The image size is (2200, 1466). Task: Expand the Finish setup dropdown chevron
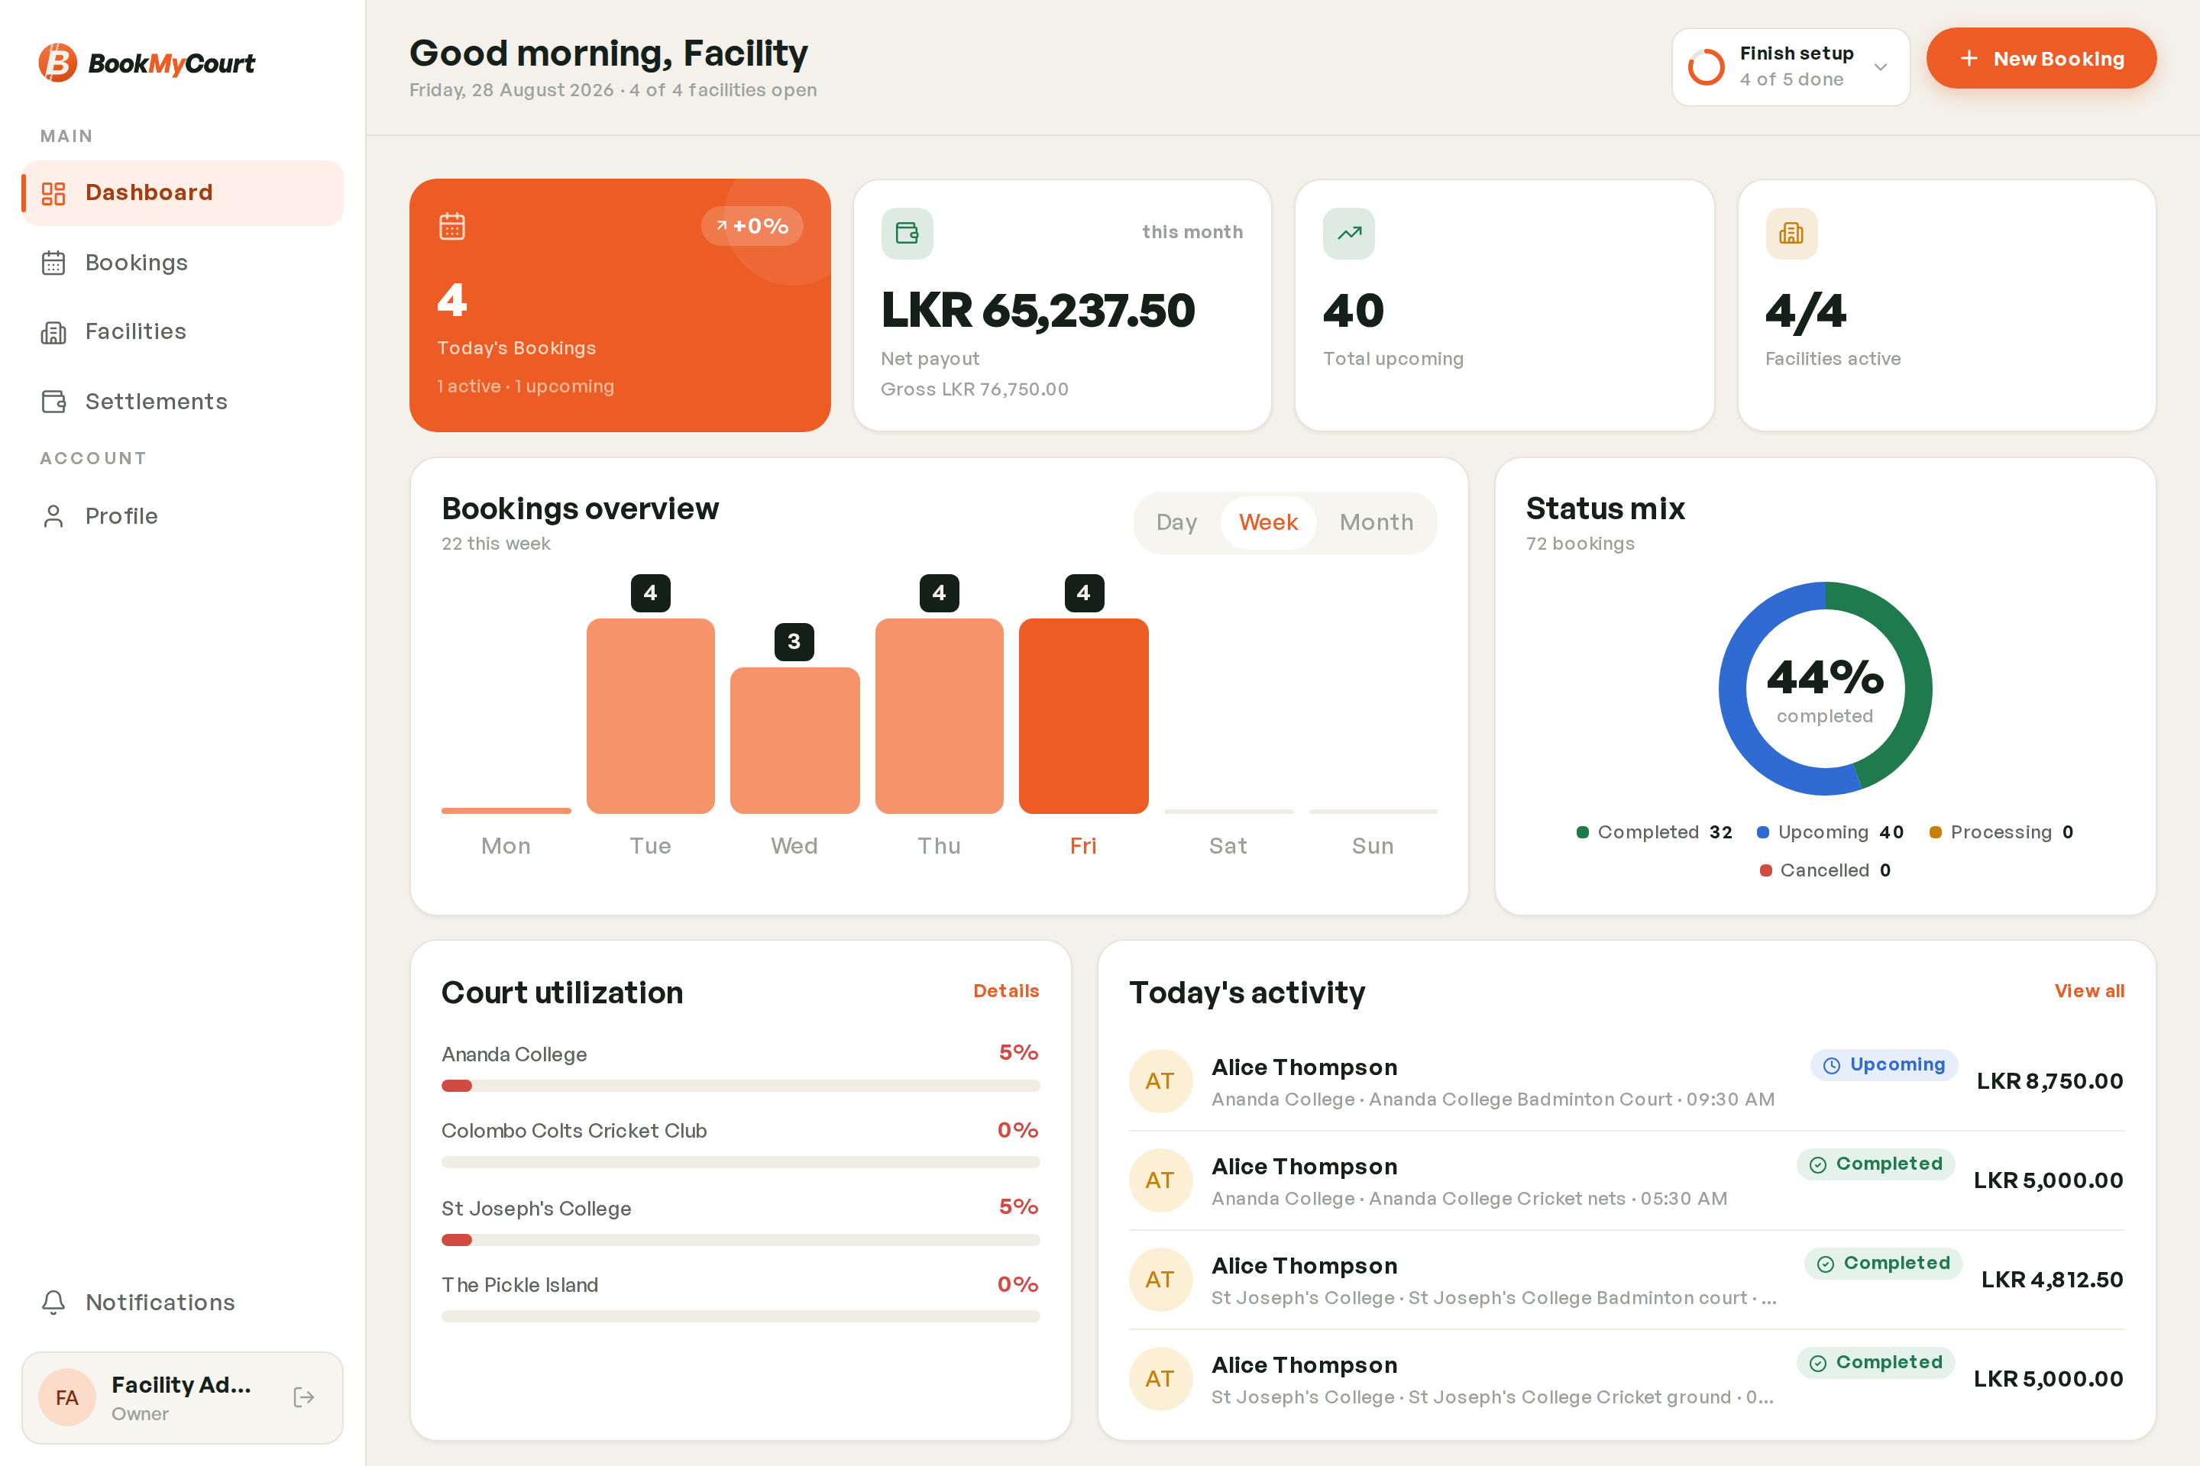(1880, 66)
